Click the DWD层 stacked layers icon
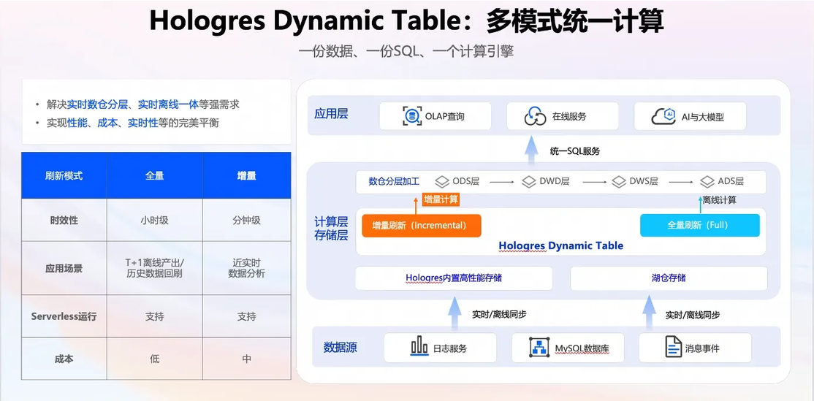Viewport: 814px width, 401px height. pyautogui.click(x=529, y=182)
